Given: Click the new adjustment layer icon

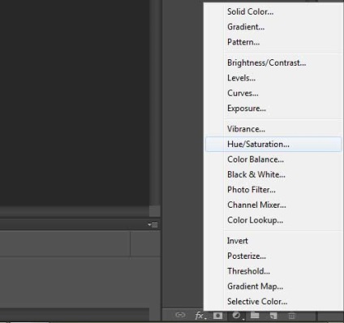Looking at the screenshot, I should pos(237,316).
